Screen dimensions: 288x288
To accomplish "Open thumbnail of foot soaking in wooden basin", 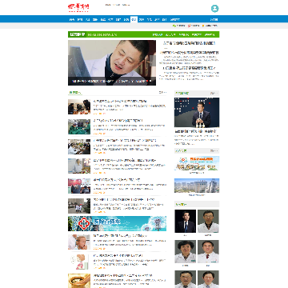I will click(79, 281).
